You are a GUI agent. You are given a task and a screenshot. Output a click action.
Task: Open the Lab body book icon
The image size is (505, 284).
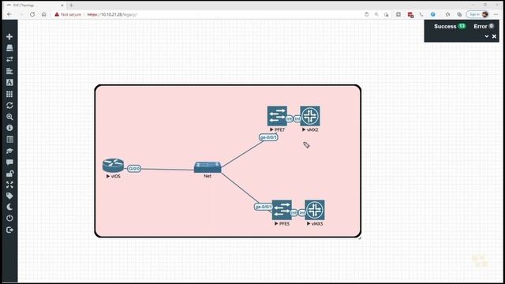pos(9,140)
